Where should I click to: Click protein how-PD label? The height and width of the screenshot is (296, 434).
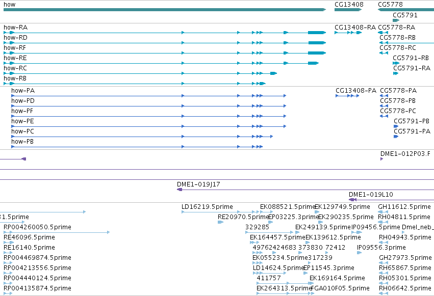pos(23,101)
